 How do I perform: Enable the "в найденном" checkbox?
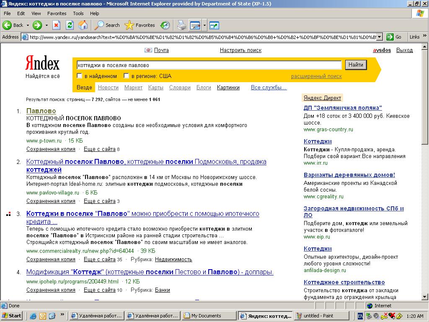(x=80, y=76)
